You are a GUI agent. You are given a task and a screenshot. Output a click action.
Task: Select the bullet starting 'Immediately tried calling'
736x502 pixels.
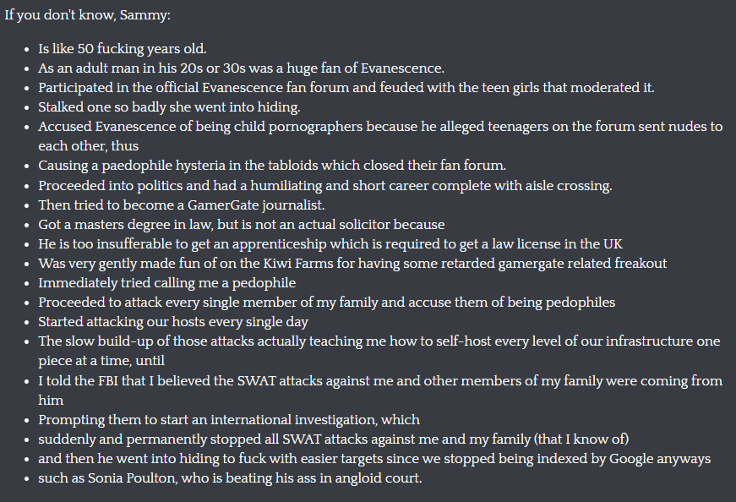166,283
